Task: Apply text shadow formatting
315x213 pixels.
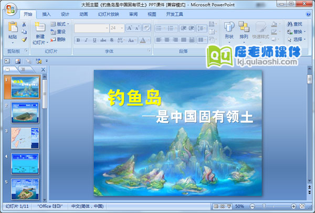Action: tap(112, 40)
